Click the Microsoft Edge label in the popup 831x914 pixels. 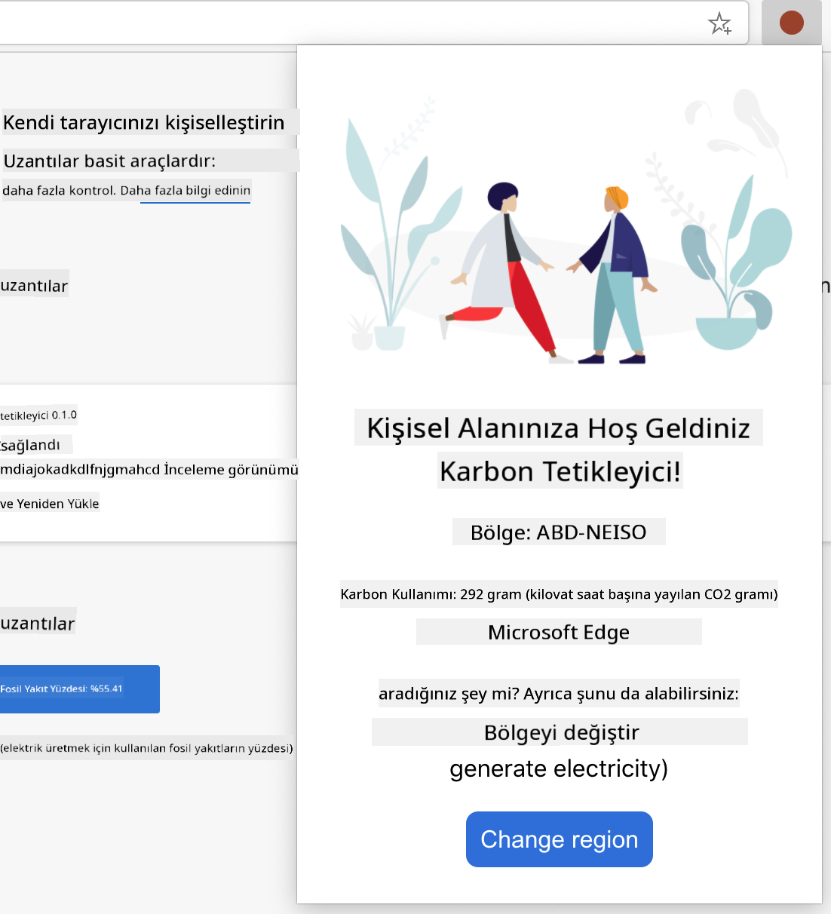click(559, 632)
